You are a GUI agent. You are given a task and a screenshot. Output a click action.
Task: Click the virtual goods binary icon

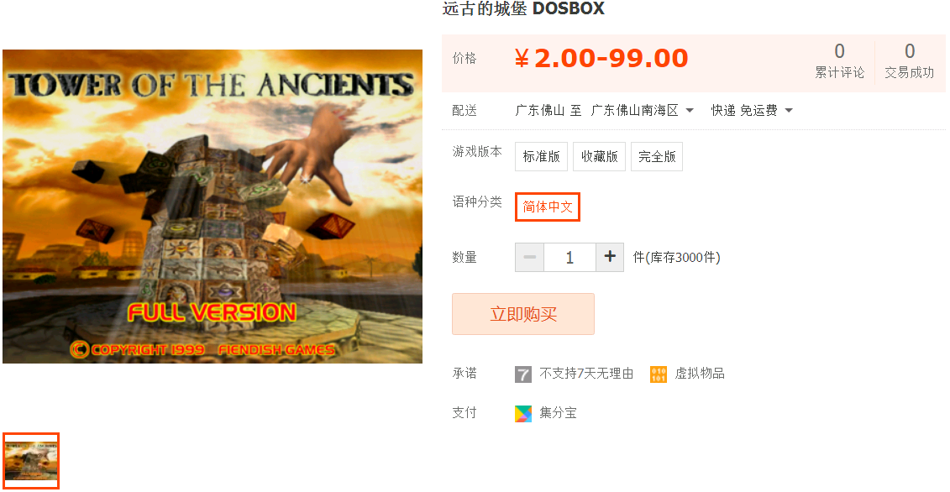(658, 374)
